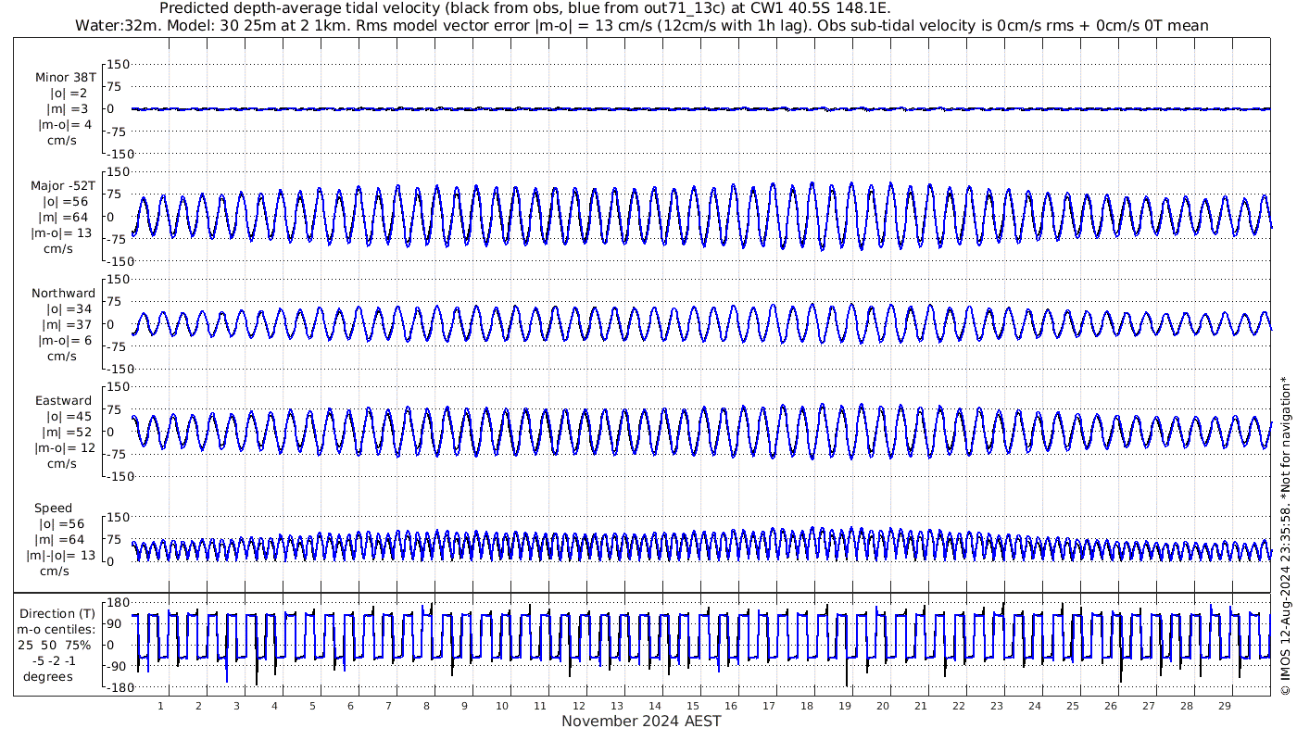Click the x-axis day label '23'
The height and width of the screenshot is (741, 1297).
(x=996, y=706)
